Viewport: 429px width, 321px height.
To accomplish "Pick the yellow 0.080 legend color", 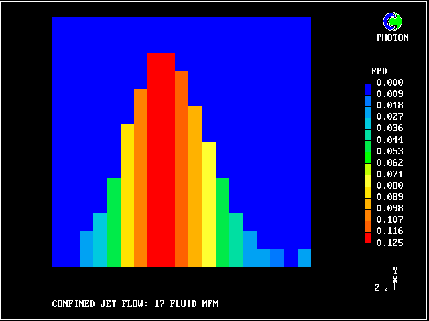I will [367, 179].
